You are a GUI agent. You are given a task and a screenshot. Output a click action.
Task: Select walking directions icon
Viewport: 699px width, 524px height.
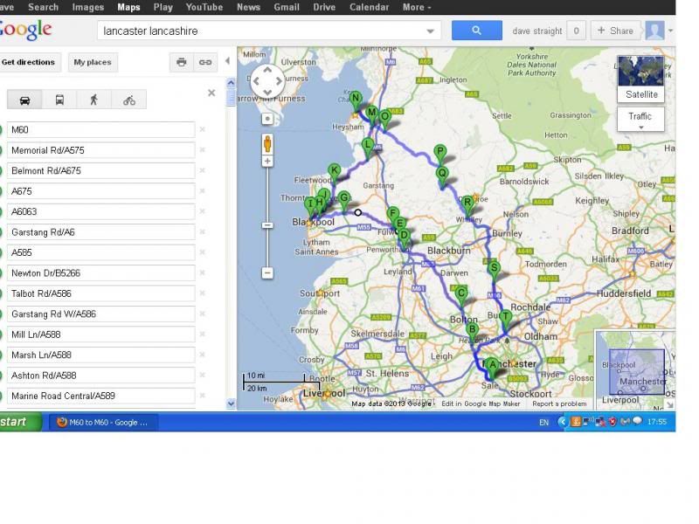click(94, 100)
